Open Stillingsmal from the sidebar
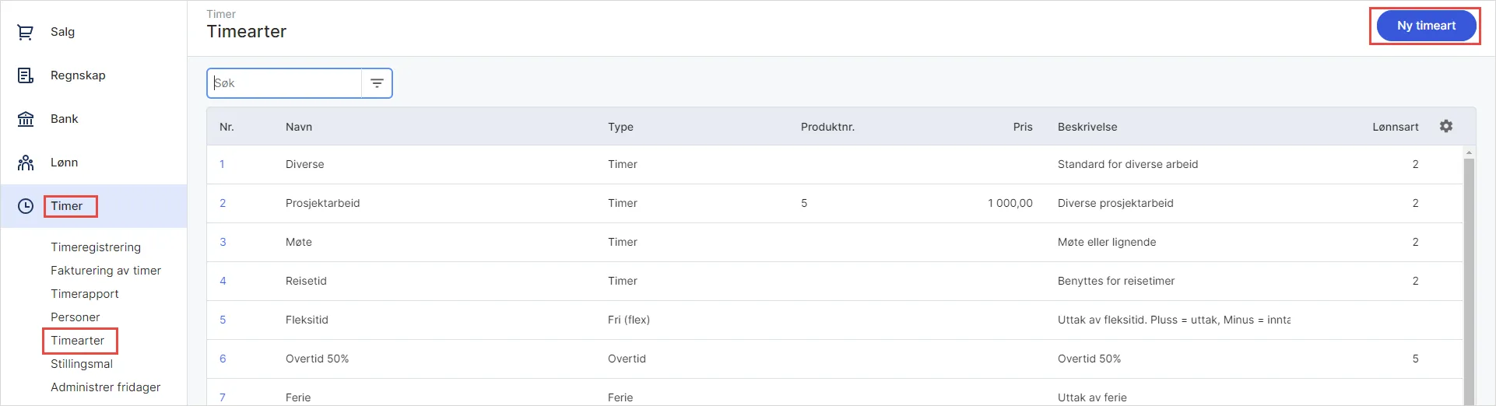Image resolution: width=1496 pixels, height=406 pixels. pyautogui.click(x=82, y=364)
